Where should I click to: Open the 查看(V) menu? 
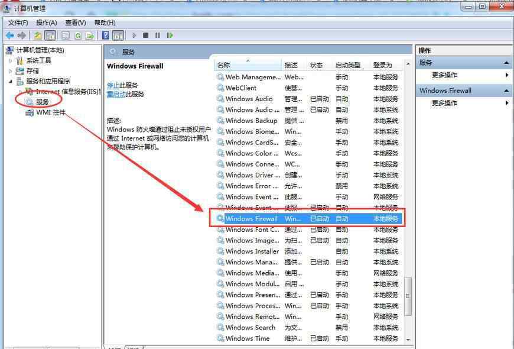(76, 22)
